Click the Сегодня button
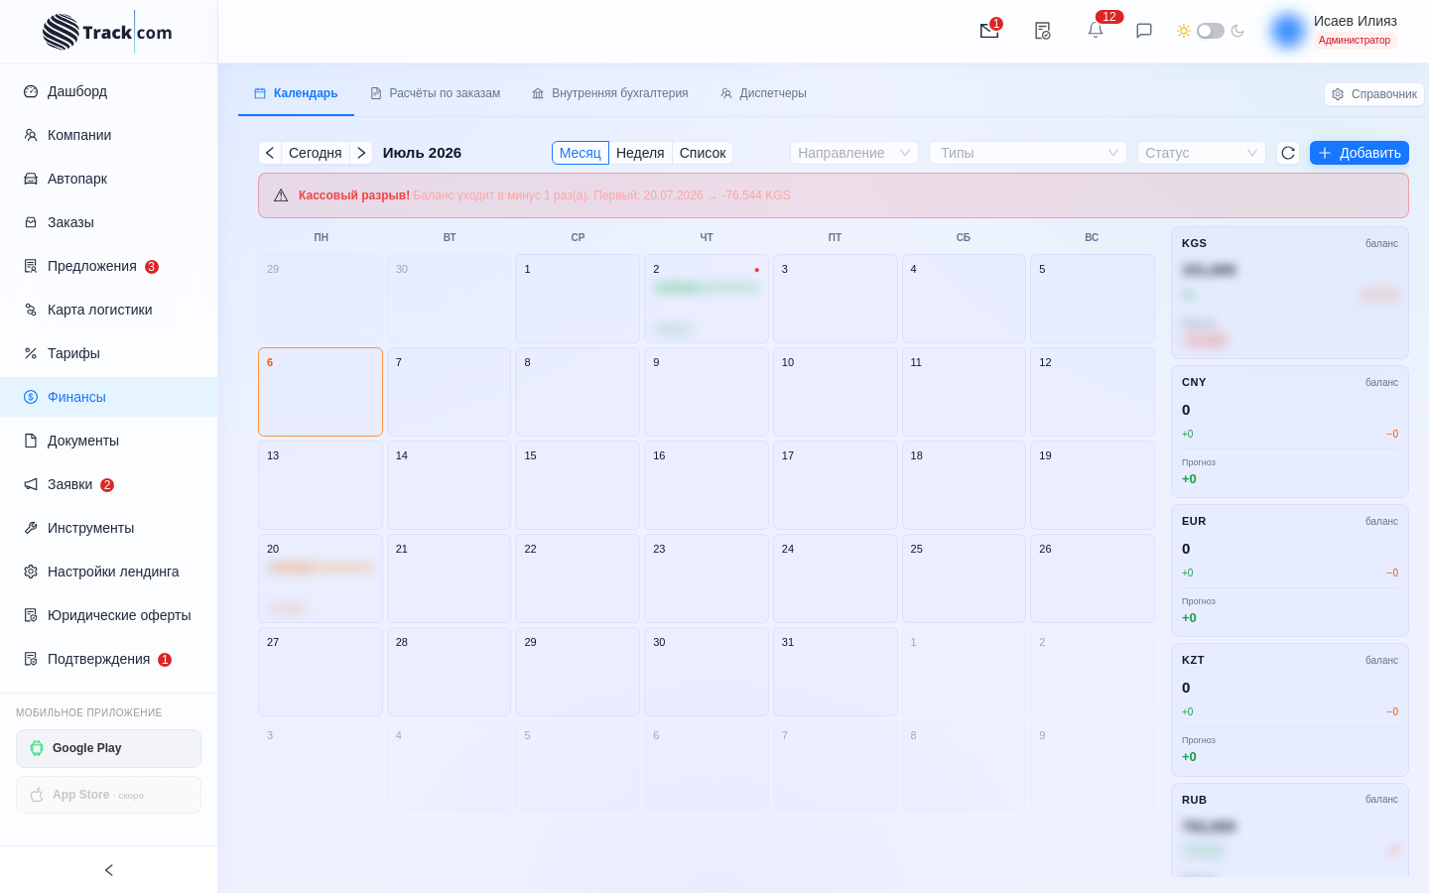1429x893 pixels. (316, 153)
